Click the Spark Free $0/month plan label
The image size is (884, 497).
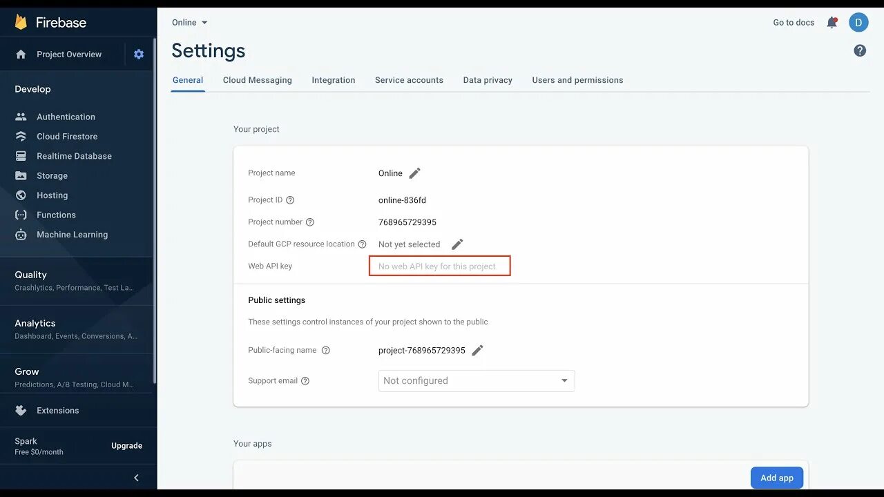pos(39,446)
